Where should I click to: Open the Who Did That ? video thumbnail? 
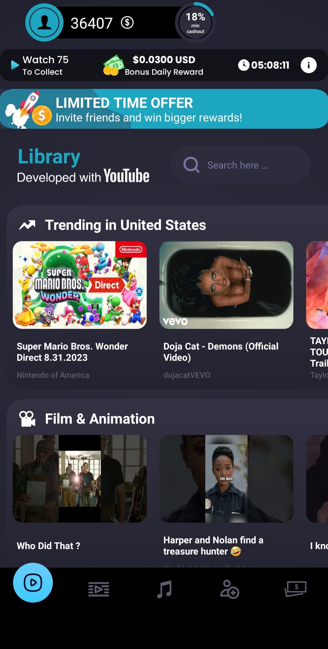click(x=80, y=479)
